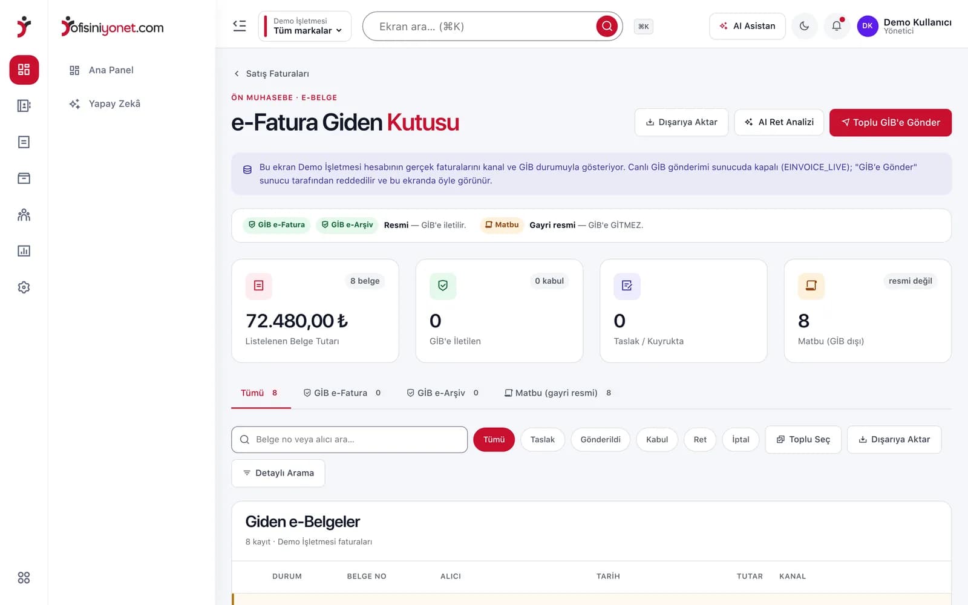This screenshot has width=968, height=605.
Task: Sort by TARİH column header
Action: point(608,577)
